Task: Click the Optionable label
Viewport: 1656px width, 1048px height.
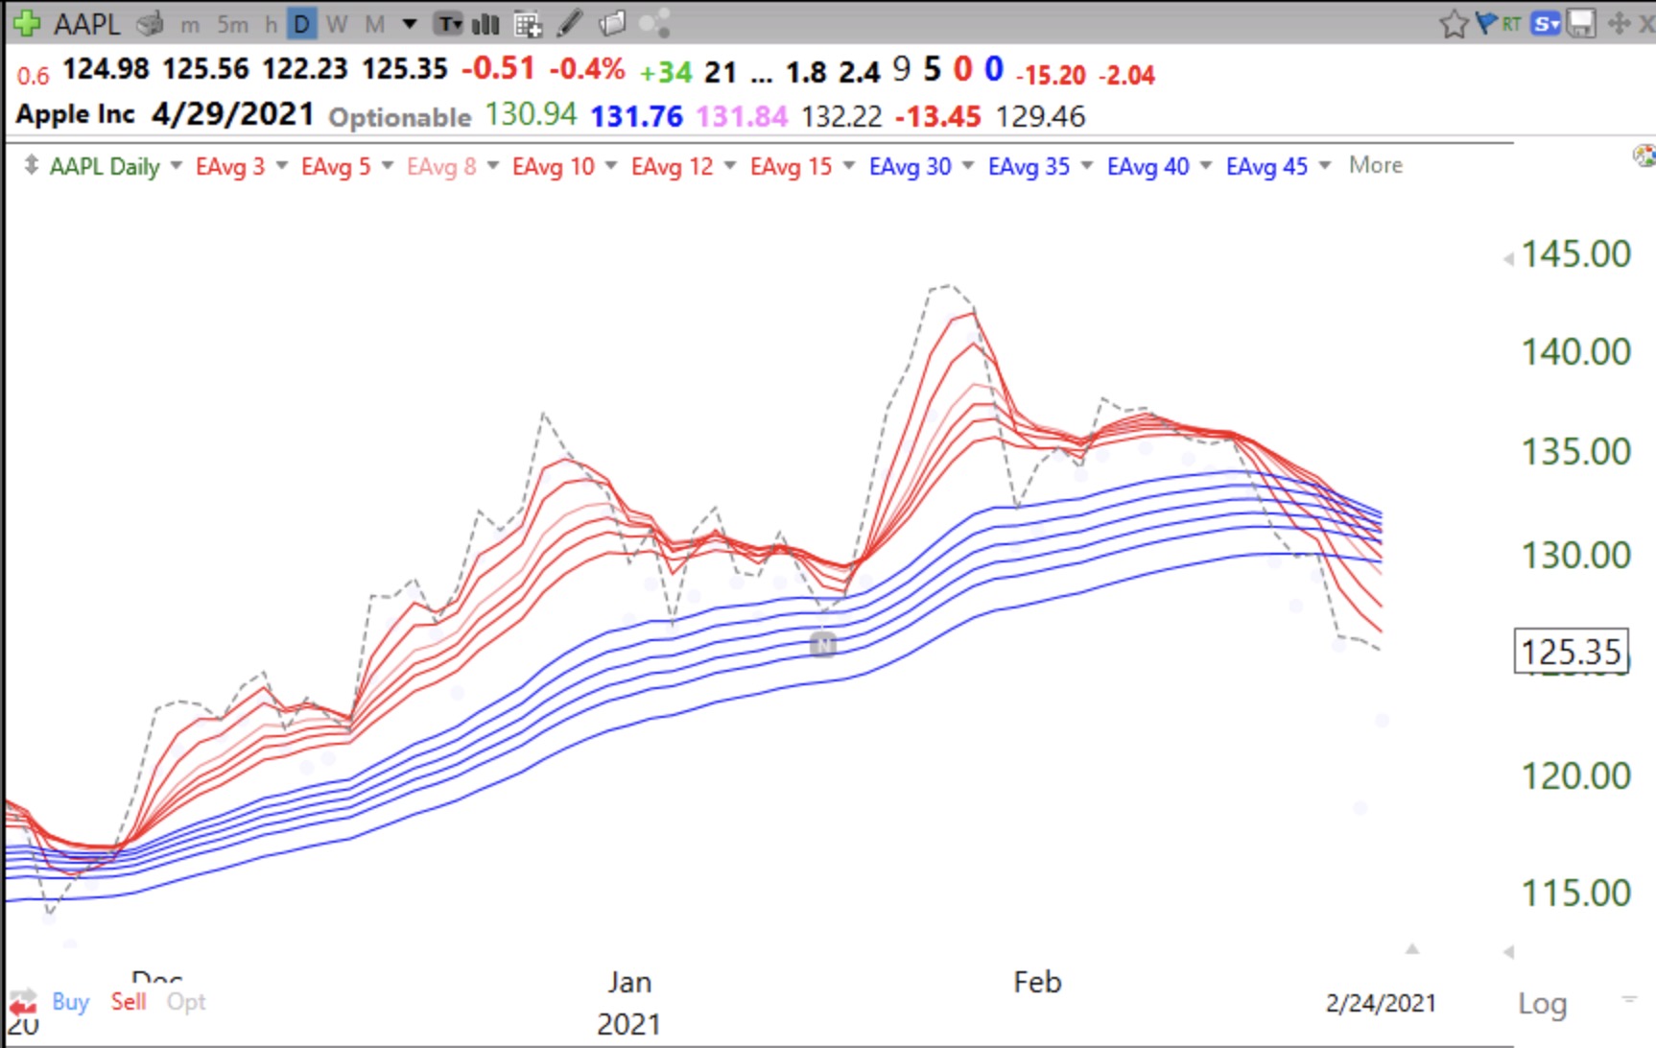Action: coord(400,118)
